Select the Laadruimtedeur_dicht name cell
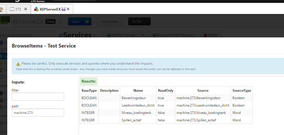 138,105
